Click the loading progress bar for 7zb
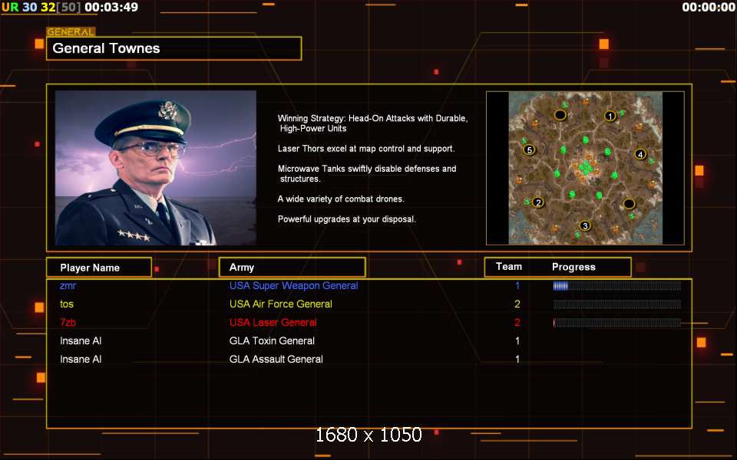This screenshot has width=737, height=460. click(616, 323)
